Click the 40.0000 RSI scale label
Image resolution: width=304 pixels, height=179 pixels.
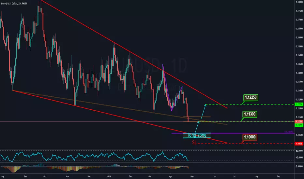coord(299,158)
